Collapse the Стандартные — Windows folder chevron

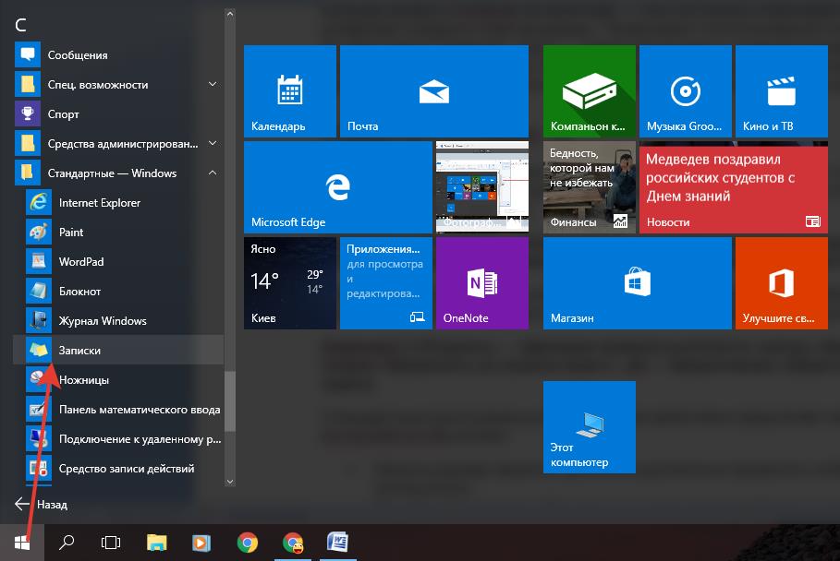tap(213, 173)
